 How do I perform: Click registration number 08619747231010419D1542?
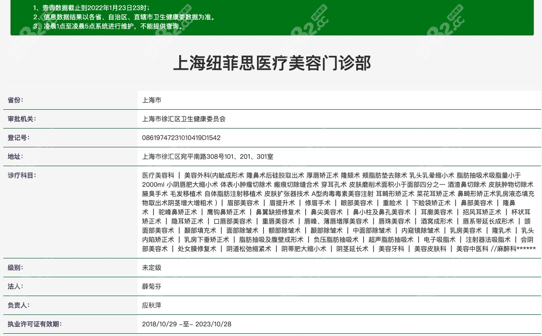click(181, 138)
